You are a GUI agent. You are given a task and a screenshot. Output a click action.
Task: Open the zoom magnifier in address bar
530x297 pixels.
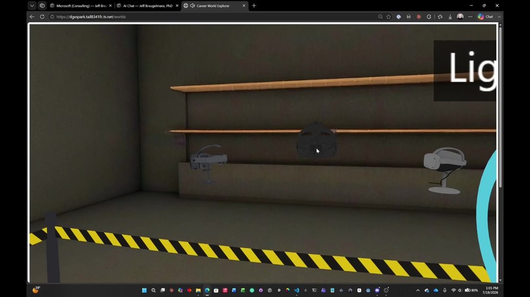tap(380, 16)
